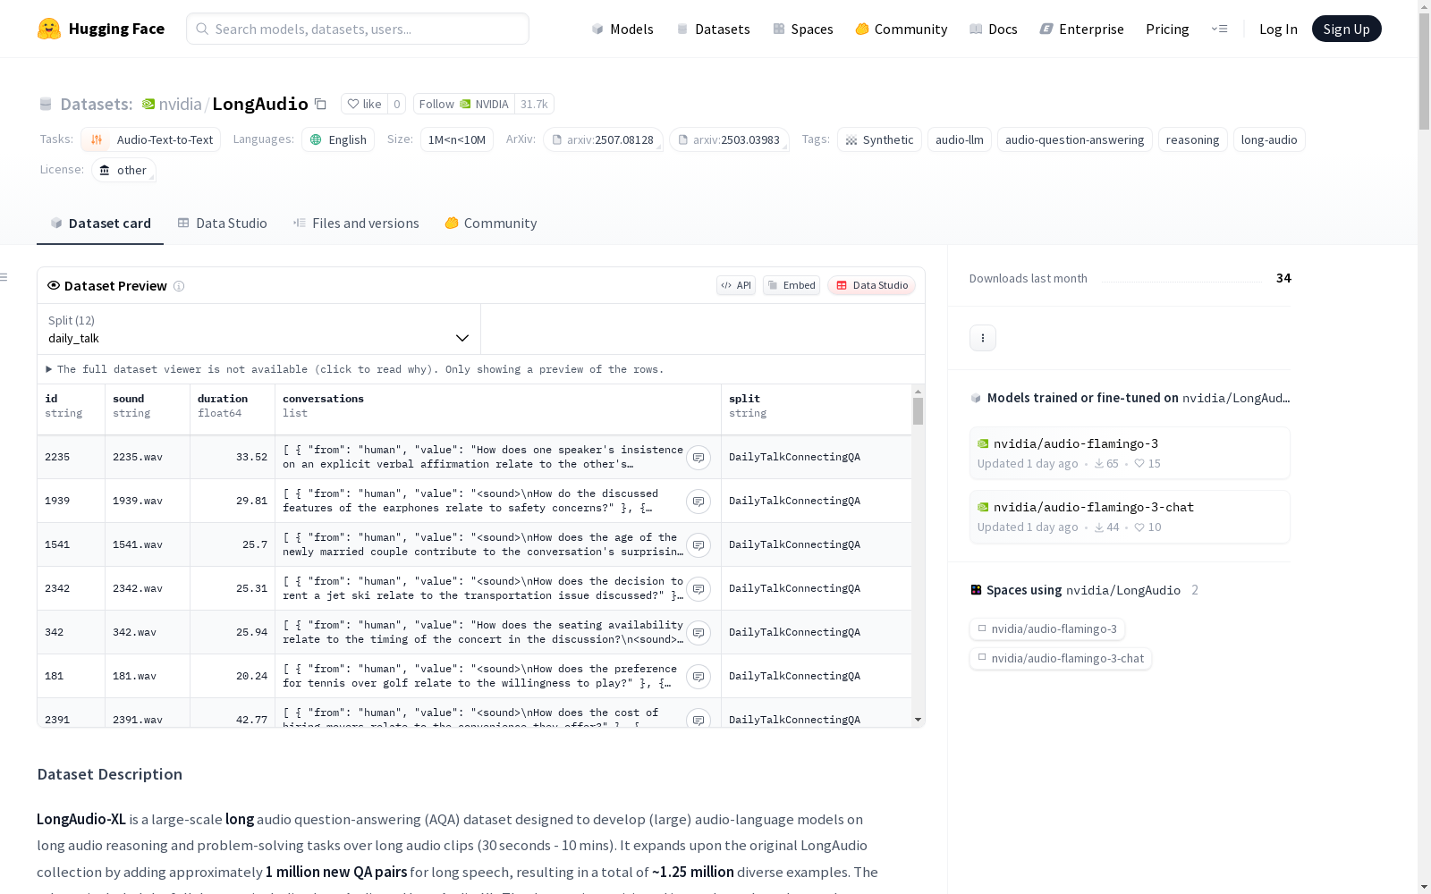Open nvidia/audio-flamingo-3-chat model card
This screenshot has width=1431, height=894.
pos(1130,516)
